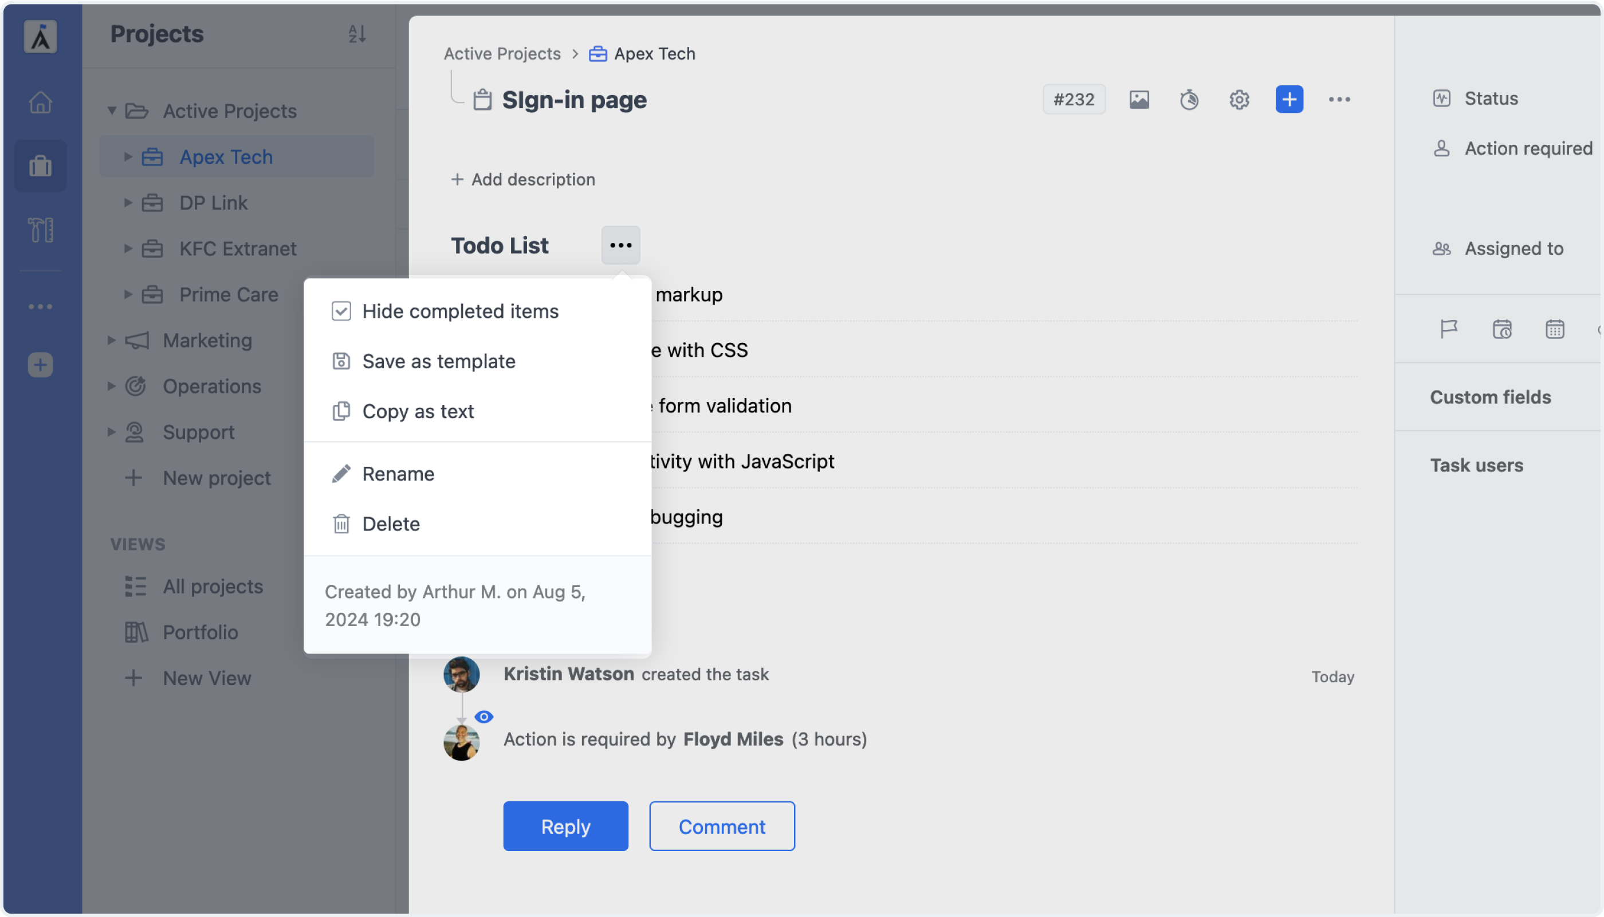This screenshot has width=1604, height=917.
Task: Open the Home icon in left sidebar
Action: click(x=40, y=102)
